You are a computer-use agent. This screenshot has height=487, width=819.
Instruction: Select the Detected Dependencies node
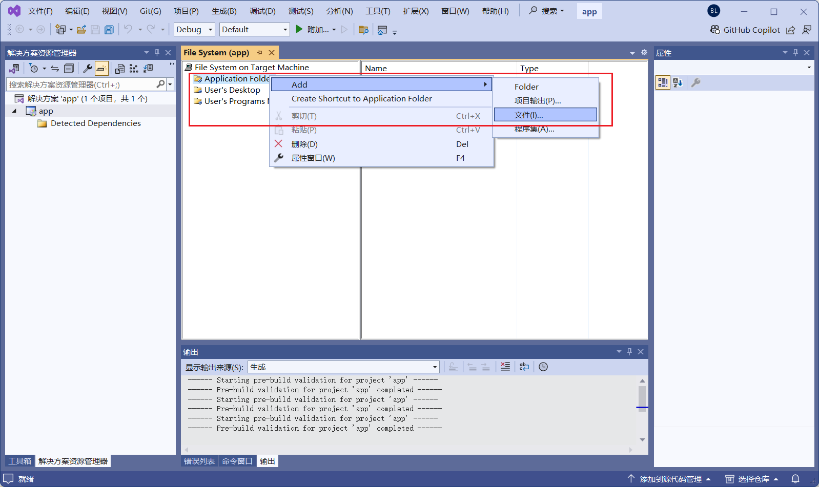tap(95, 123)
